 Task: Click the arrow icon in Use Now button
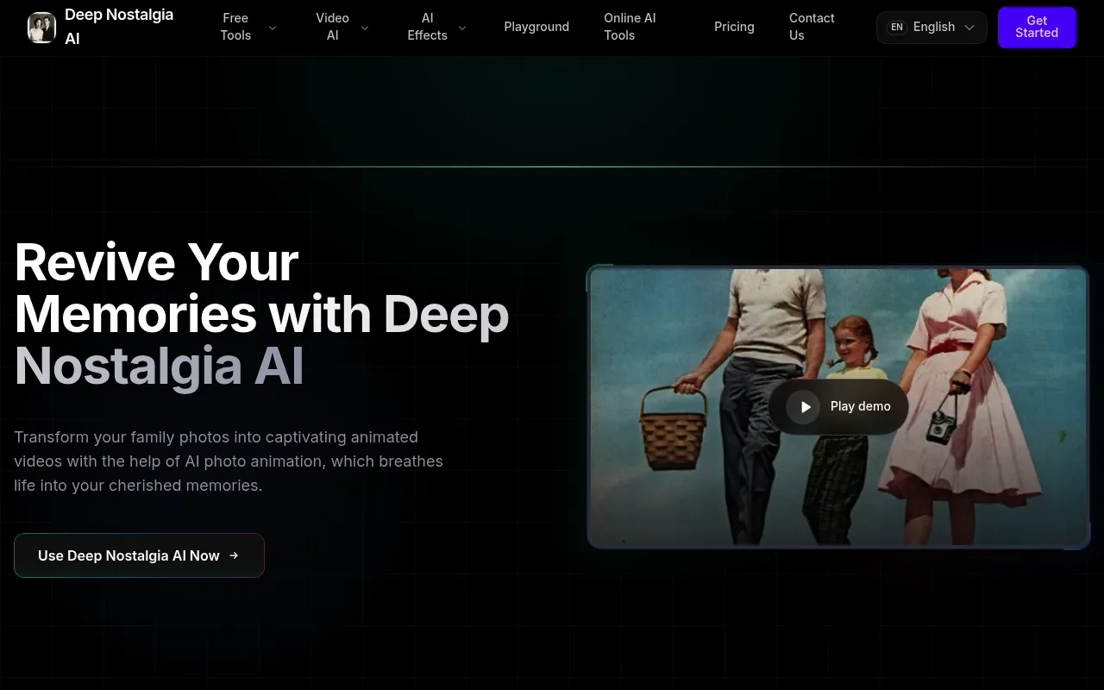pos(234,555)
